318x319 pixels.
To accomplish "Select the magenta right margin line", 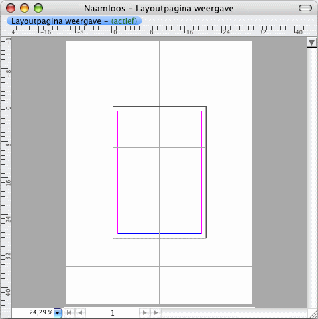I will [x=202, y=172].
